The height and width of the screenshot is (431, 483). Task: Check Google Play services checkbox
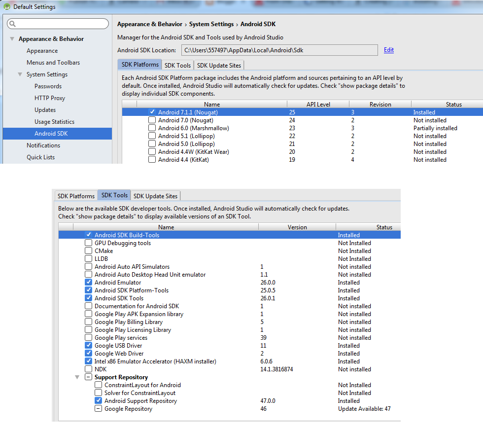[x=88, y=337]
